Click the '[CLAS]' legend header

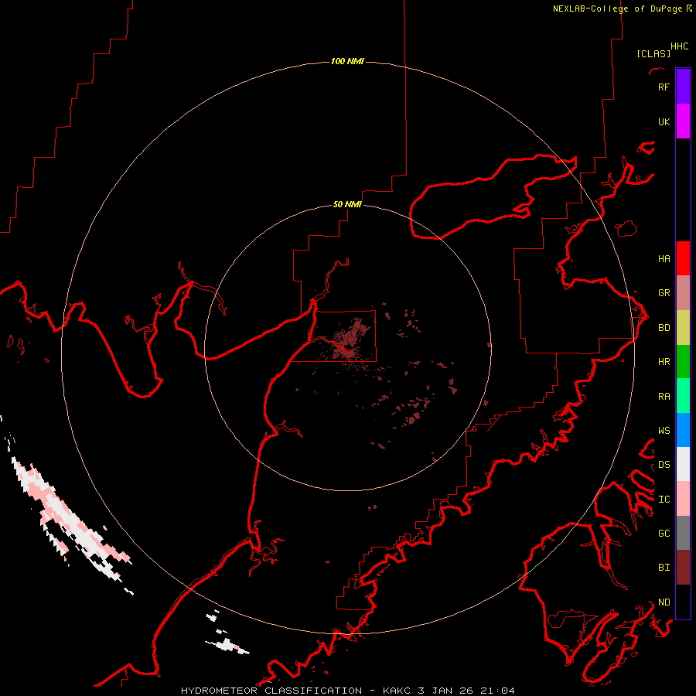point(653,53)
